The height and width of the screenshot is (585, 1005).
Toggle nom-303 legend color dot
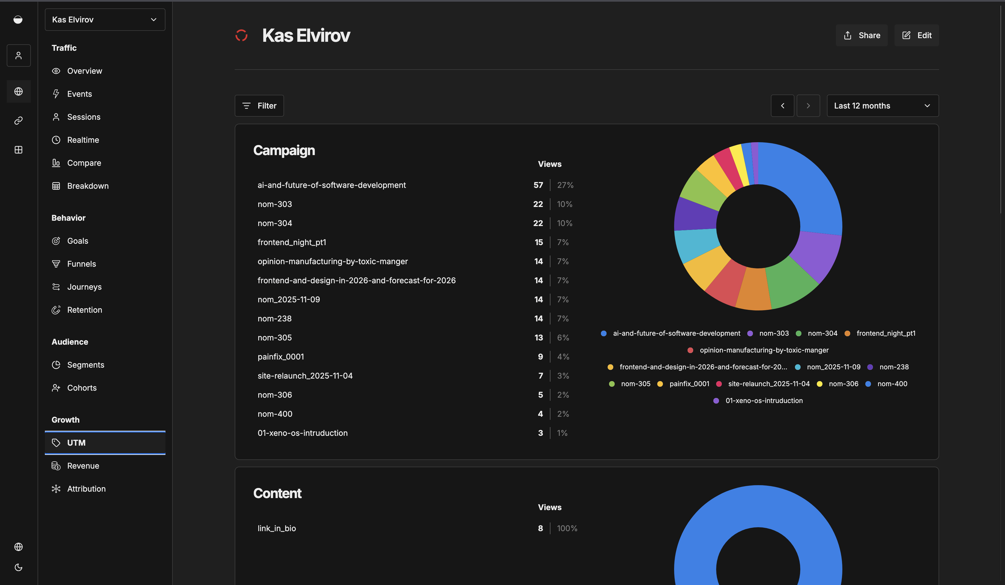[750, 333]
